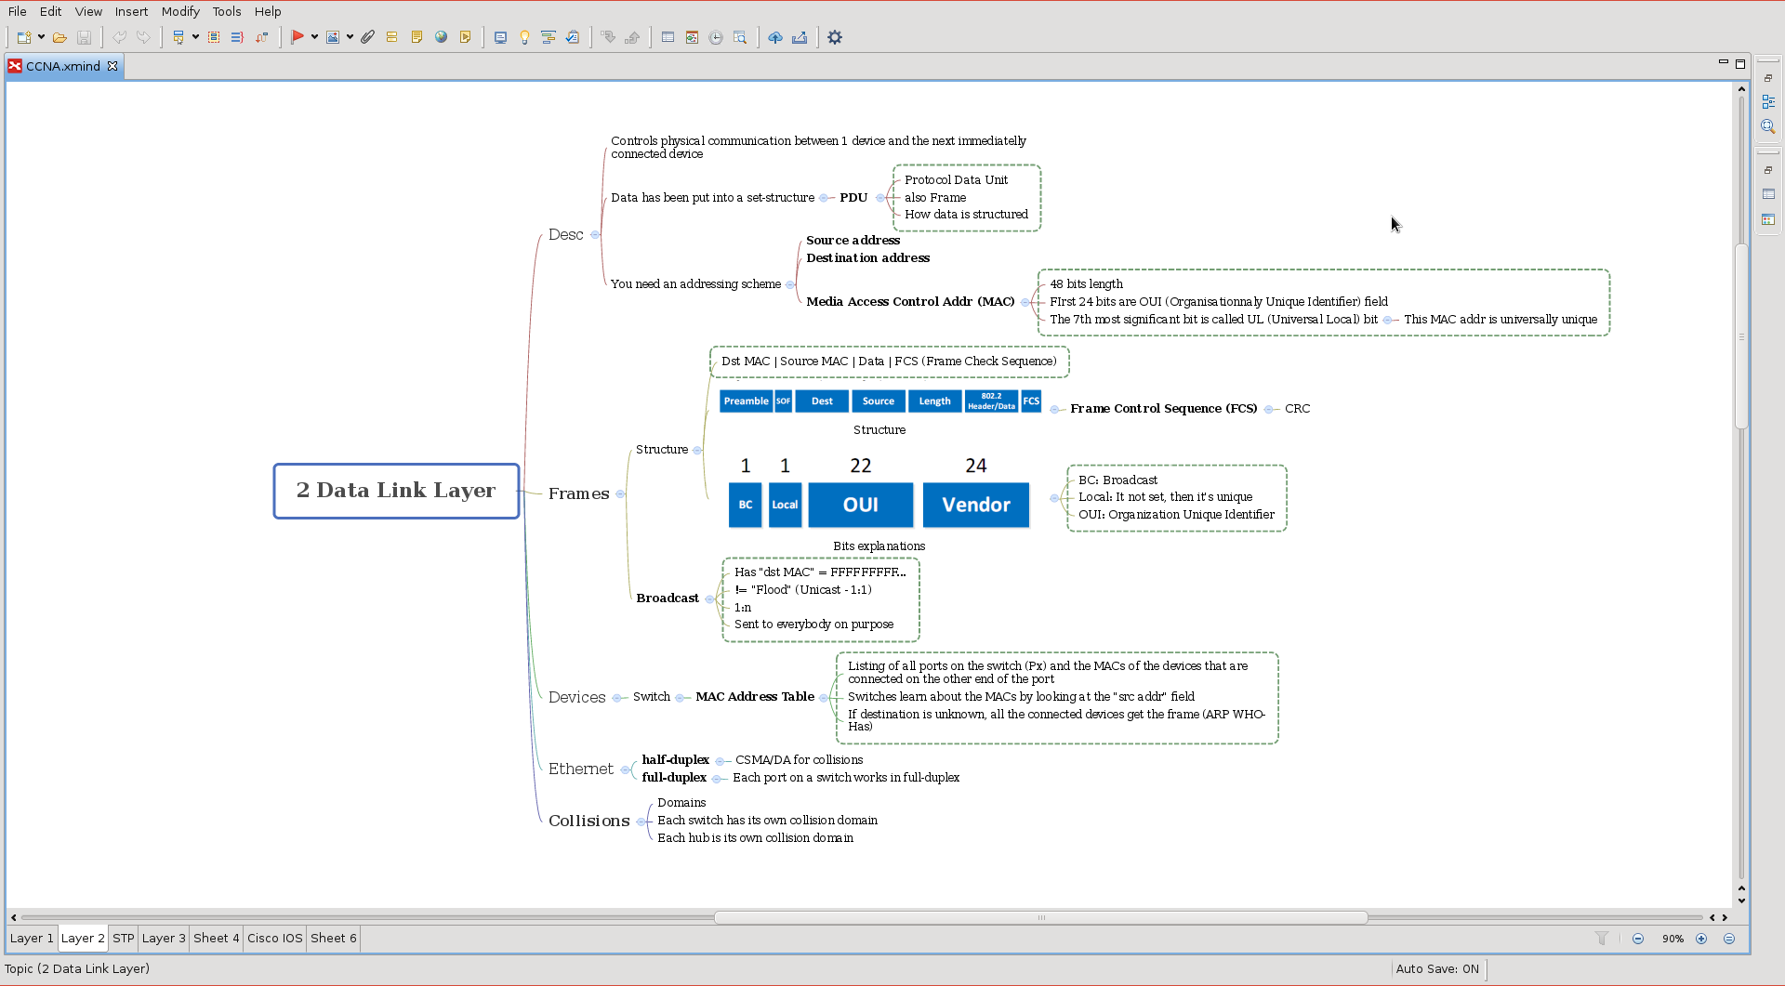The width and height of the screenshot is (1785, 986).
Task: Open the Help menu
Action: (x=268, y=11)
